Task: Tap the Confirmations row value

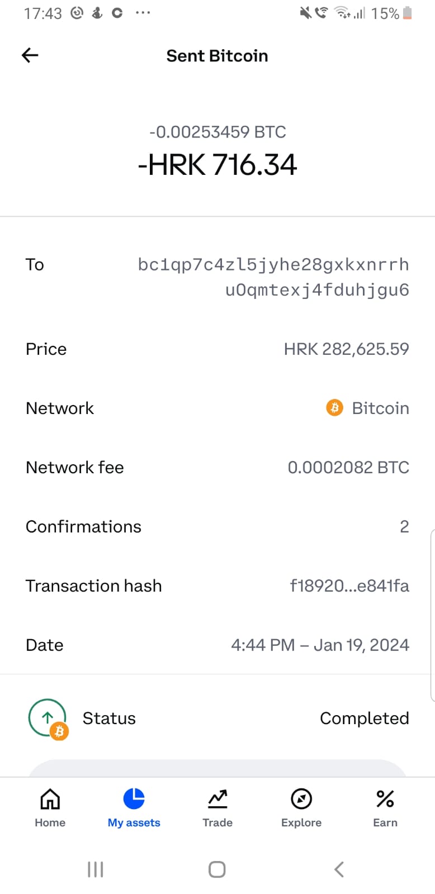Action: click(x=404, y=526)
